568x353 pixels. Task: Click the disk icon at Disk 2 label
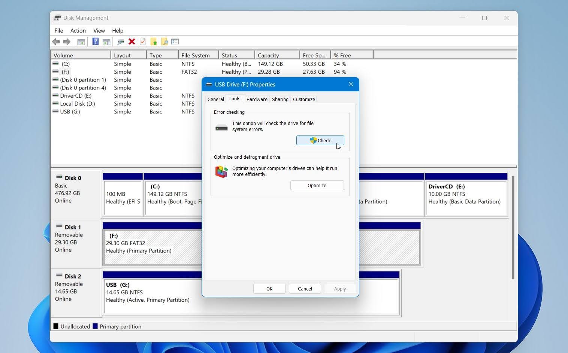click(59, 275)
